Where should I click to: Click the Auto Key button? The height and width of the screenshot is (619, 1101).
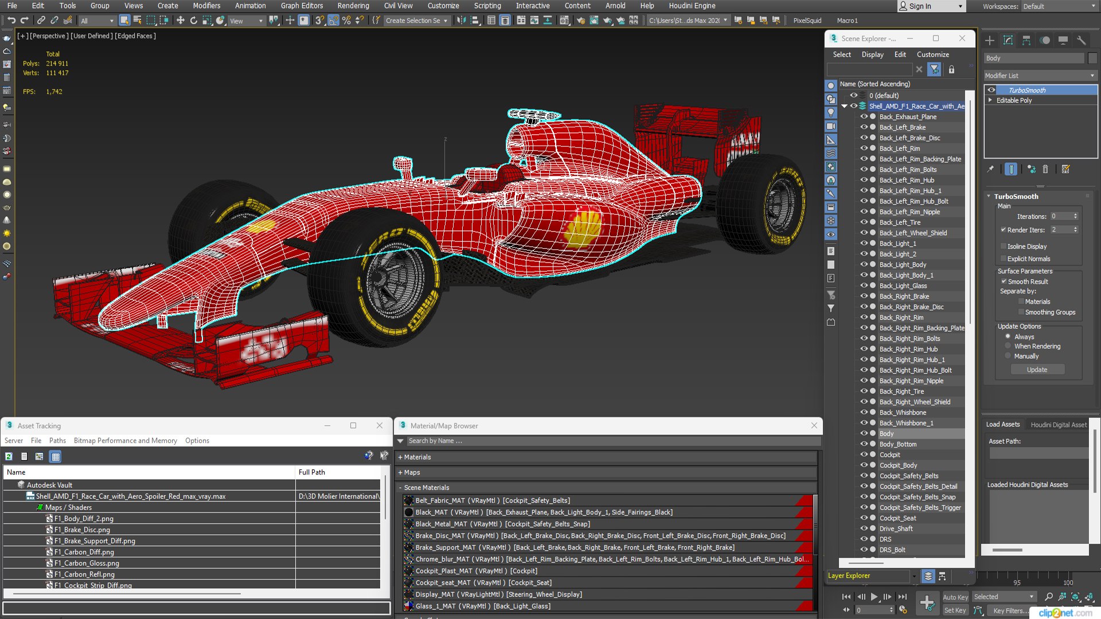coord(955,597)
